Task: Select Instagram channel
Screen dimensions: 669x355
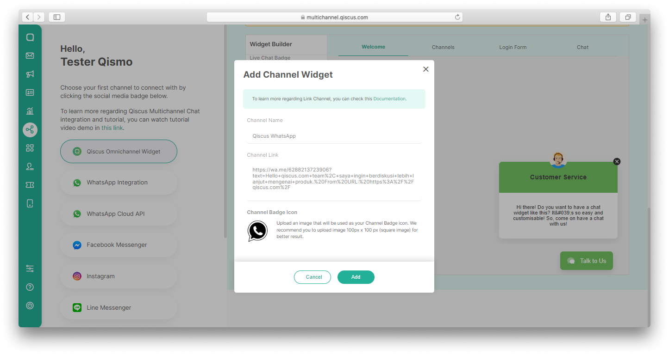Action: click(119, 276)
